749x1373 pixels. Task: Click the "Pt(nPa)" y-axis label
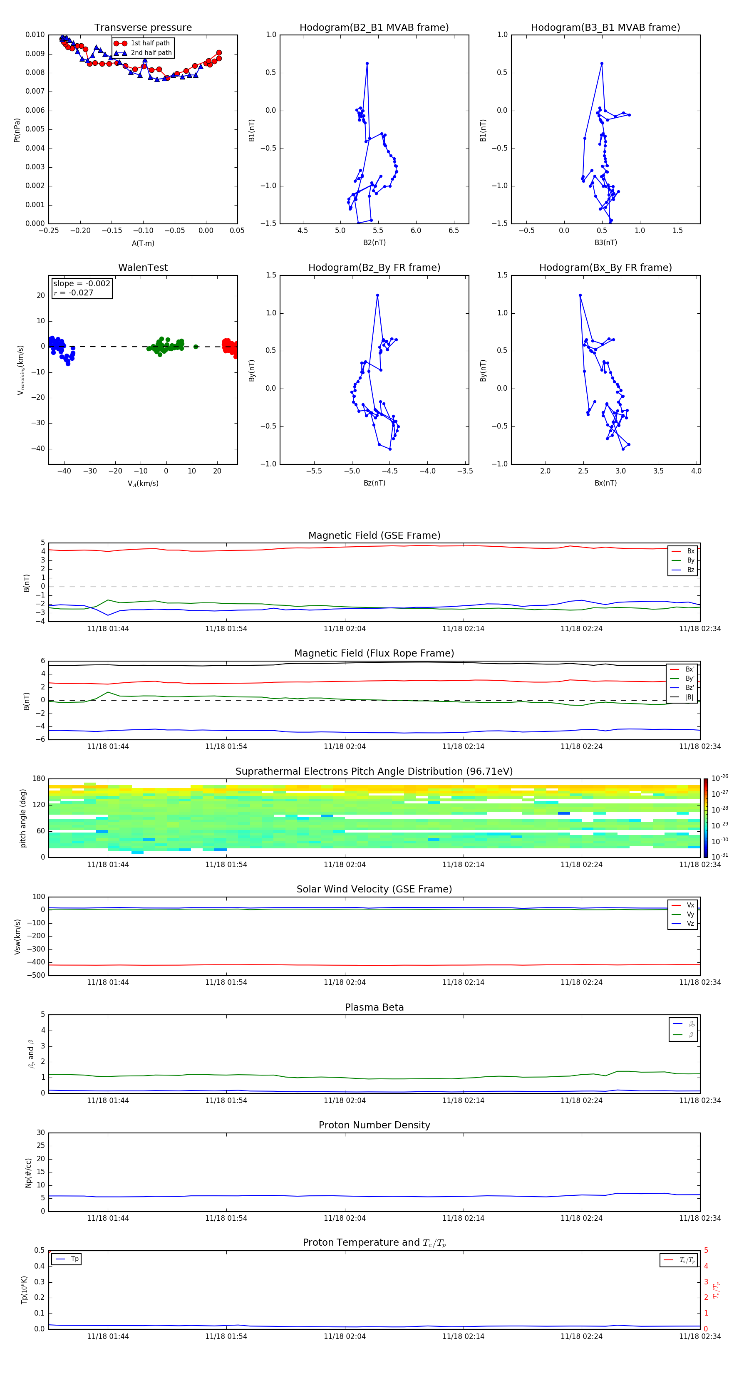[x=17, y=130]
